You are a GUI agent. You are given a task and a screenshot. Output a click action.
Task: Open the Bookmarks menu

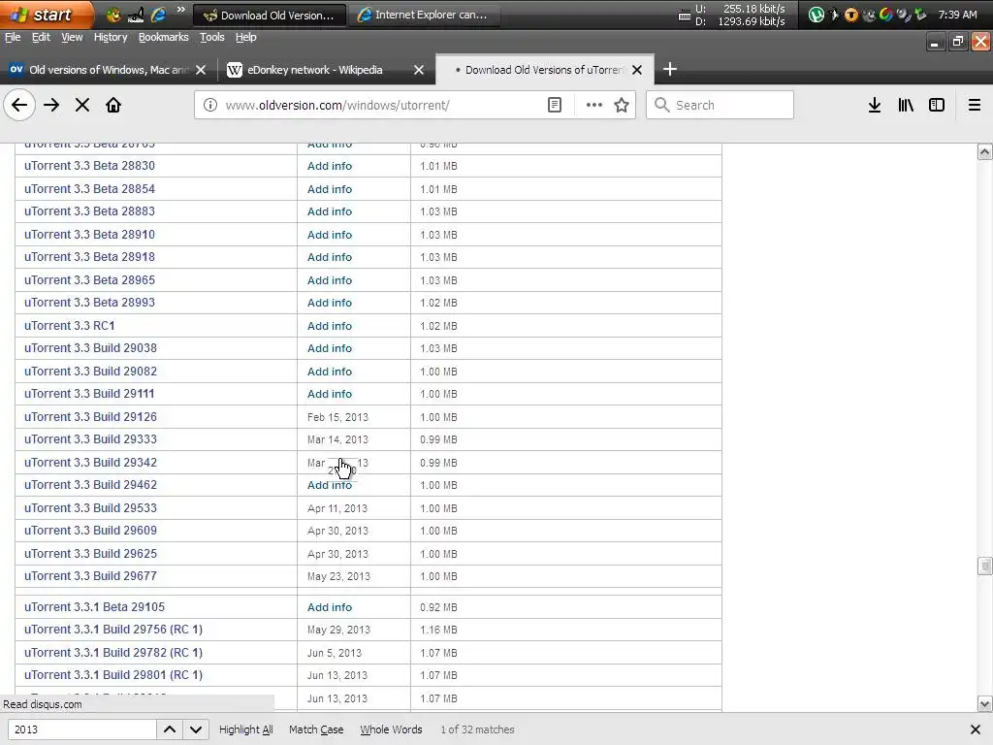163,37
